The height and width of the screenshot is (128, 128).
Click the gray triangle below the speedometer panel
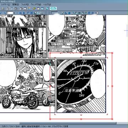pos(81,115)
